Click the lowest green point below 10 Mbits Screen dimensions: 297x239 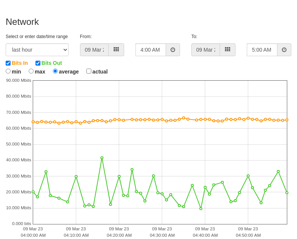click(201, 208)
